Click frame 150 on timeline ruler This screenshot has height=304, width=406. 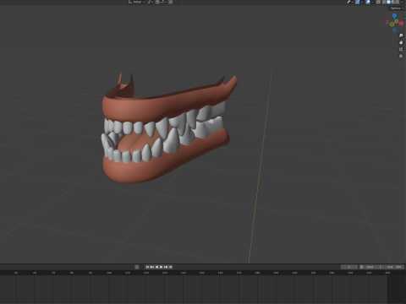click(x=201, y=273)
